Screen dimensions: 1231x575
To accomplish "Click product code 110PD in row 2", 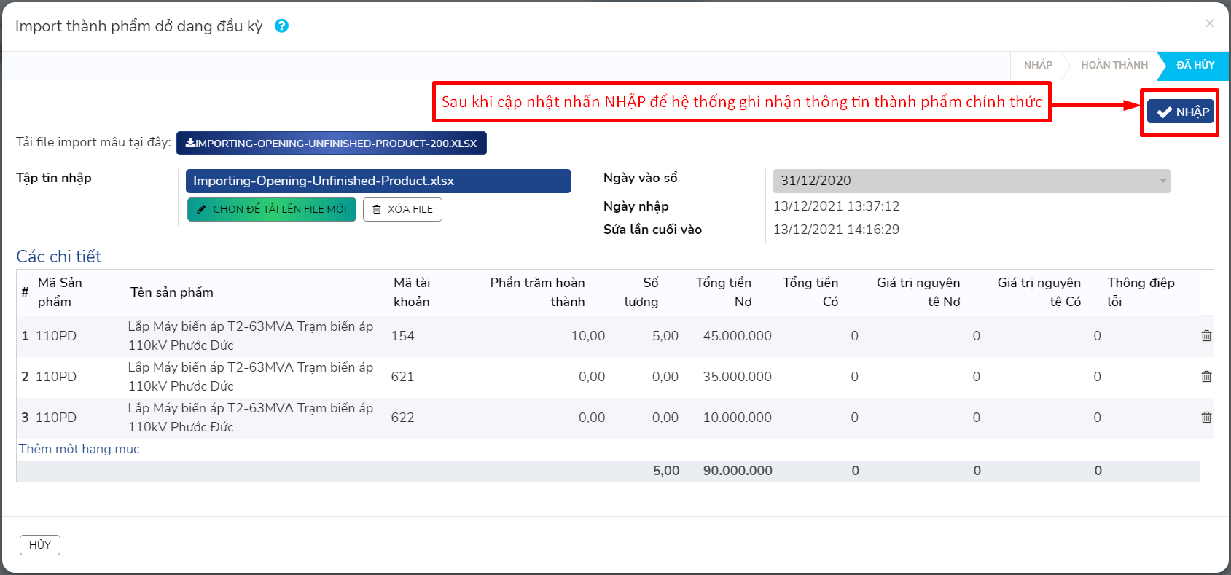I will coord(56,377).
